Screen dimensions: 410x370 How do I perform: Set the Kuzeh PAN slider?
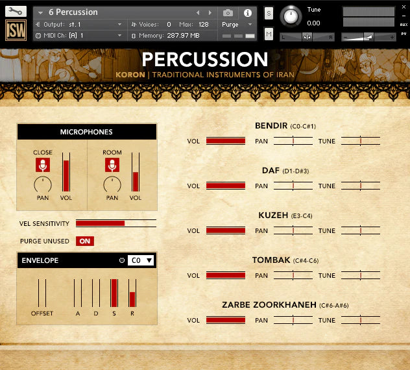coord(293,230)
